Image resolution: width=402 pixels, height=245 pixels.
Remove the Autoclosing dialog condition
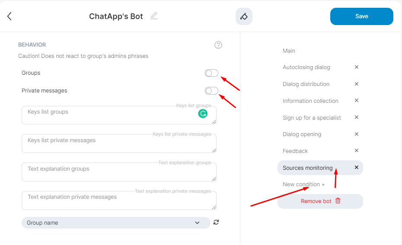pos(357,67)
